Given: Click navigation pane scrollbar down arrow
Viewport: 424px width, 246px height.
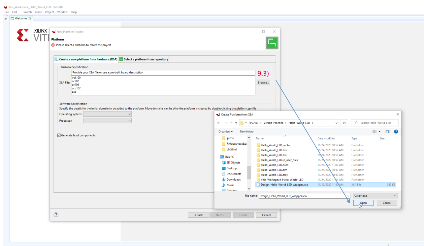Looking at the screenshot, I should pyautogui.click(x=249, y=189).
